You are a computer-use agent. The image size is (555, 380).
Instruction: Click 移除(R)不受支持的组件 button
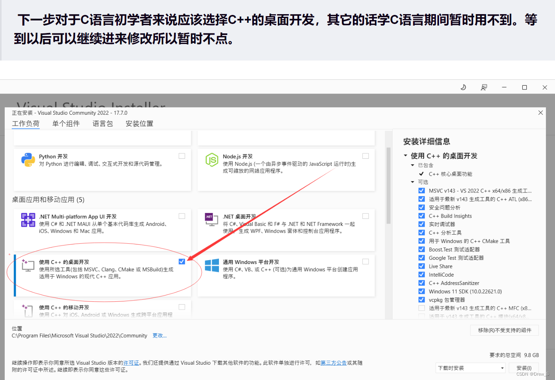[504, 330]
